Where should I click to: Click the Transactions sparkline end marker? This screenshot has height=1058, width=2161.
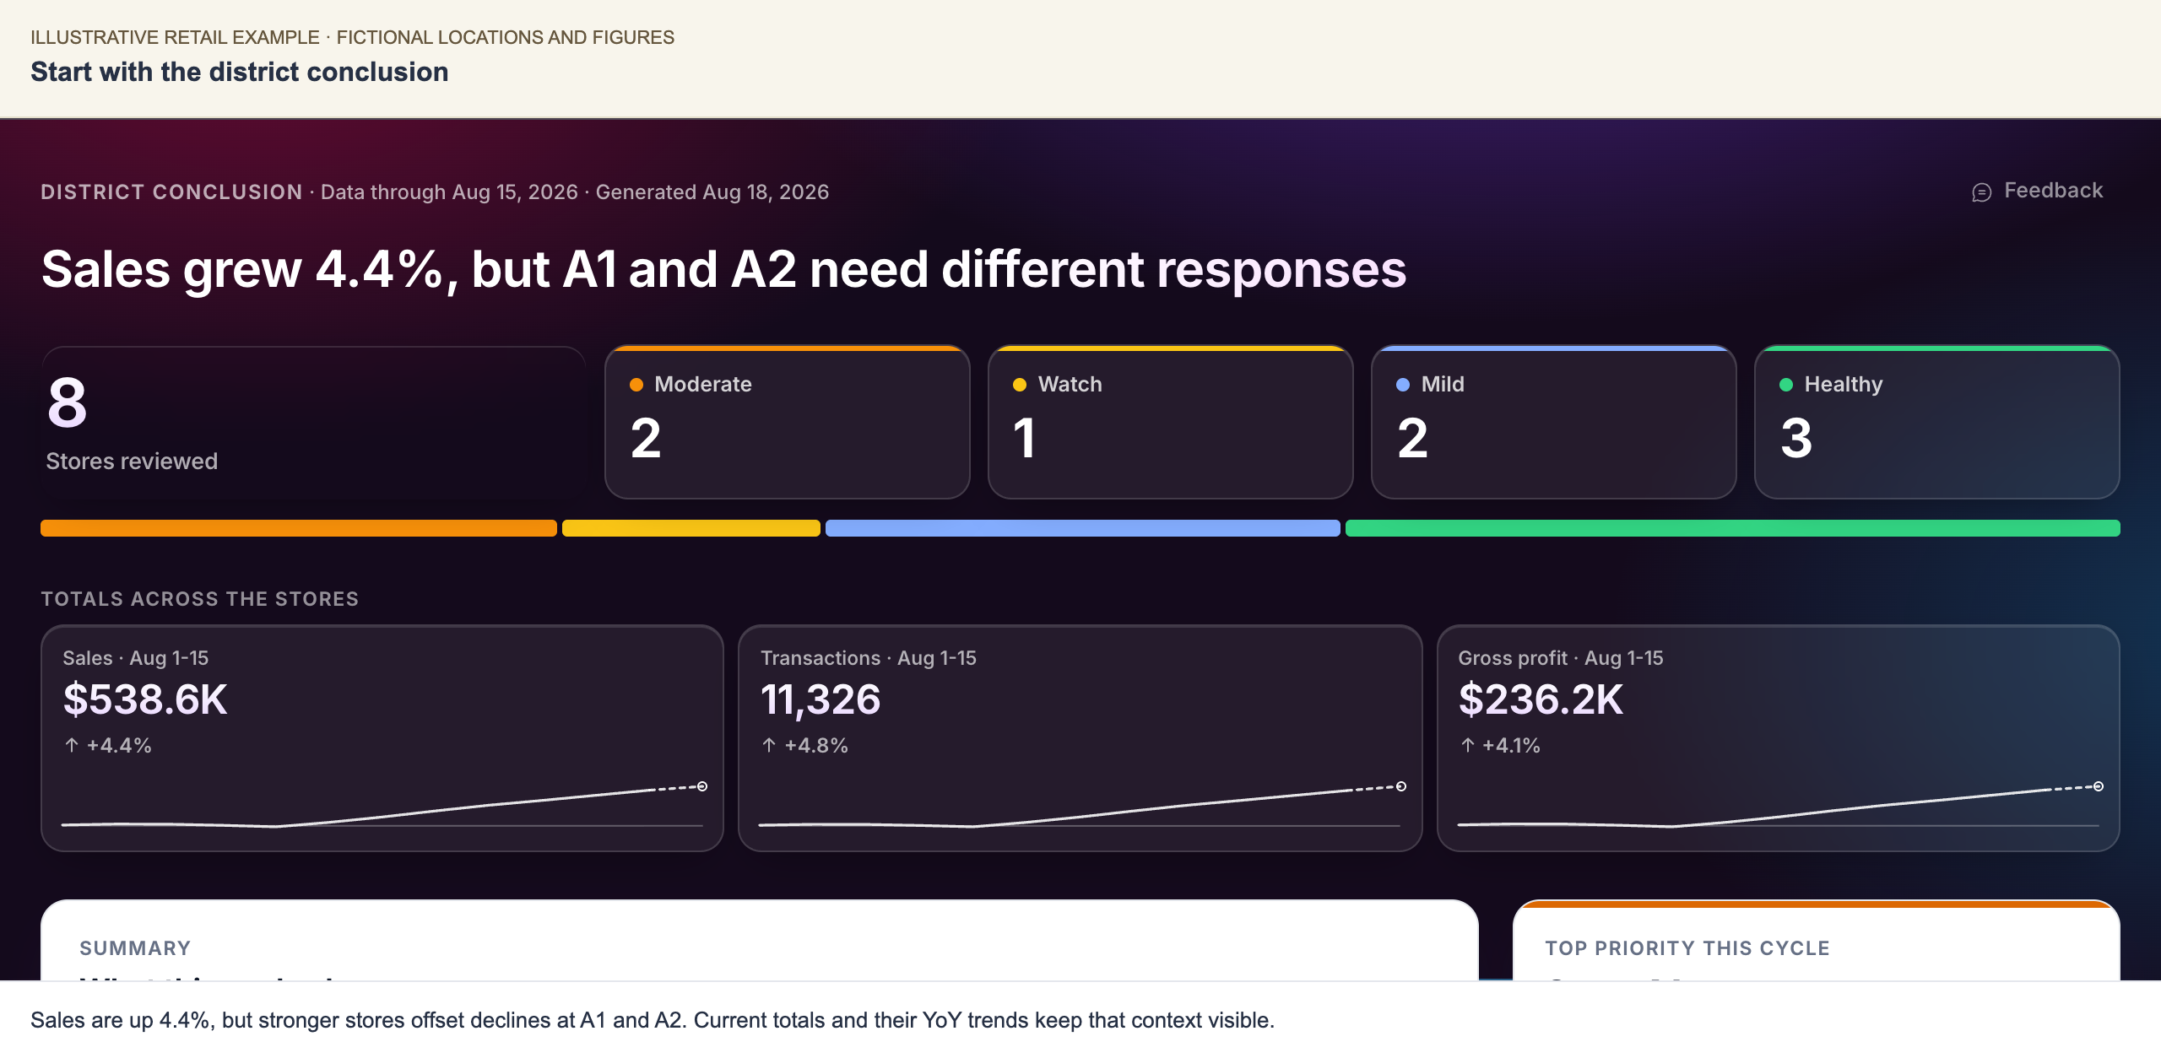(x=1401, y=786)
